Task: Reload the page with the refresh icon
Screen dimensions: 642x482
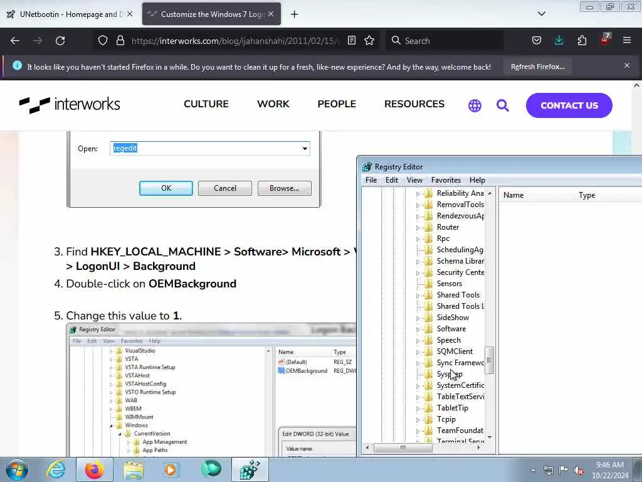Action: click(x=60, y=41)
